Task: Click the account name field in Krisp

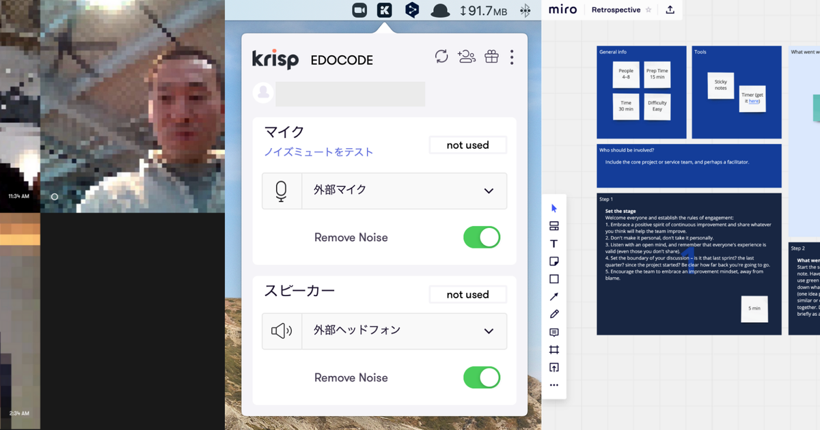Action: (350, 94)
